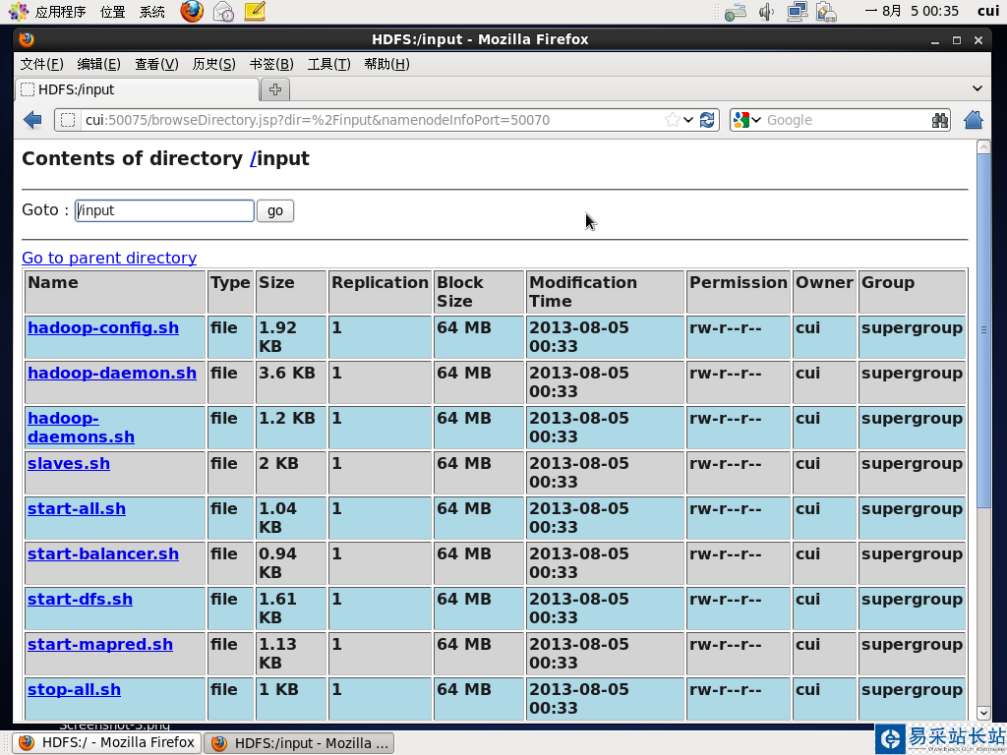Click the Block Size column header
This screenshot has height=755, width=1007.
coord(479,292)
